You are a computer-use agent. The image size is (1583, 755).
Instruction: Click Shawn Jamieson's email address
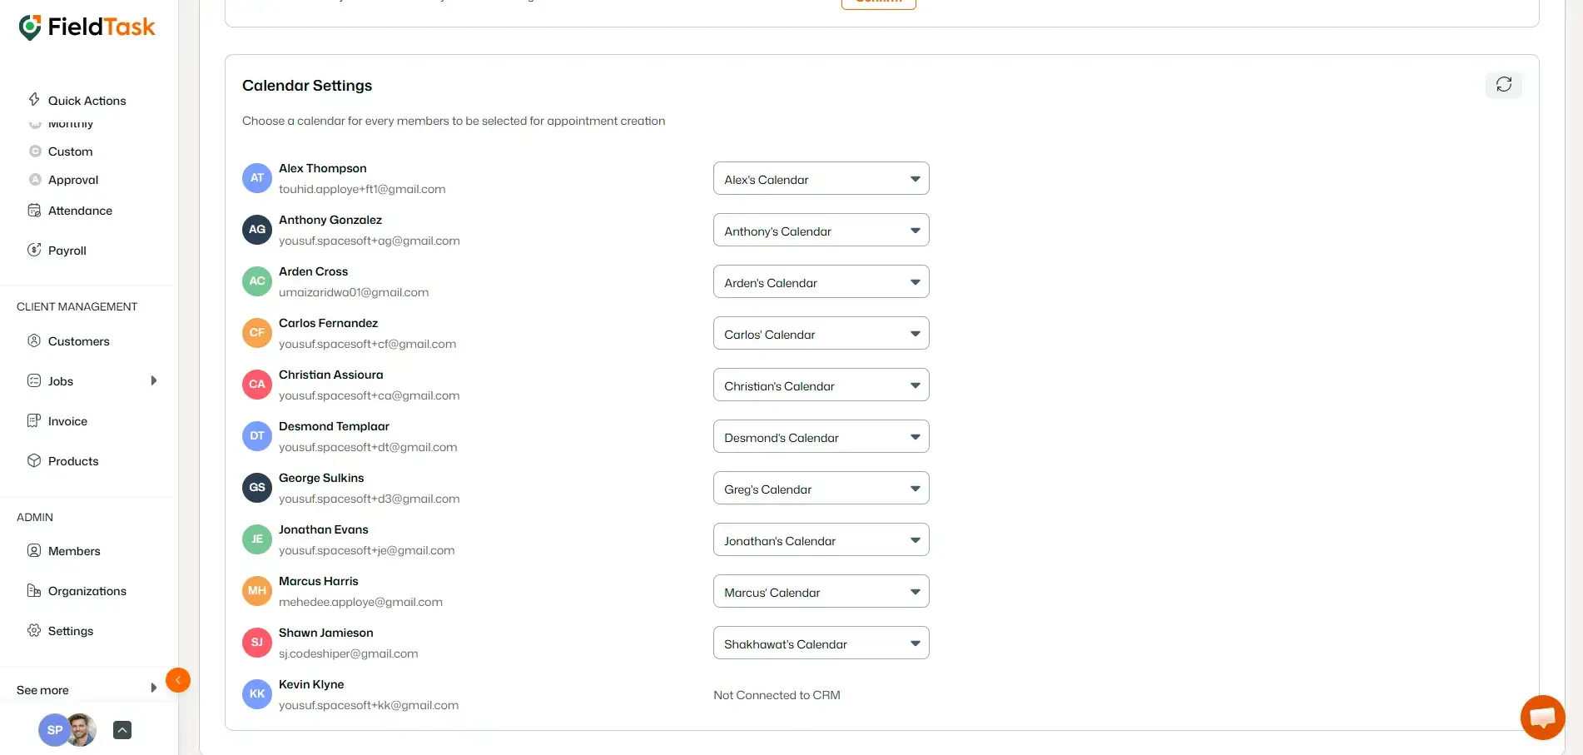[349, 653]
